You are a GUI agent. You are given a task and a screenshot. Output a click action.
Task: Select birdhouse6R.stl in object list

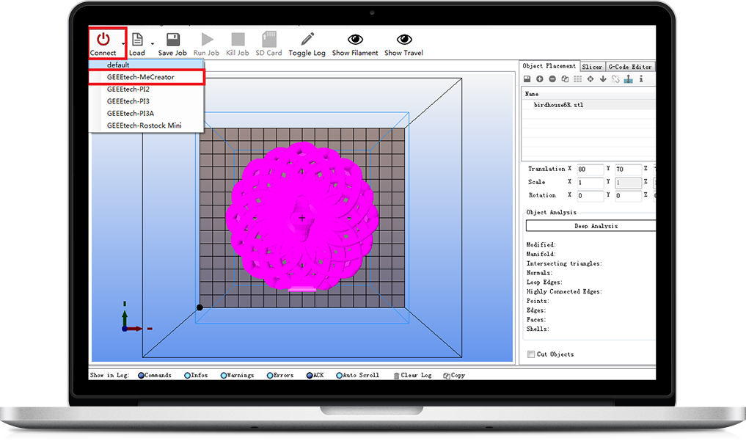[x=558, y=105]
